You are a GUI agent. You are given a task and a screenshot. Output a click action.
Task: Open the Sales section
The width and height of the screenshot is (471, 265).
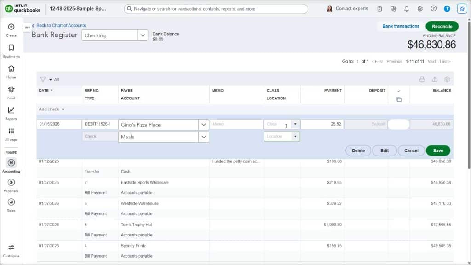(x=11, y=205)
